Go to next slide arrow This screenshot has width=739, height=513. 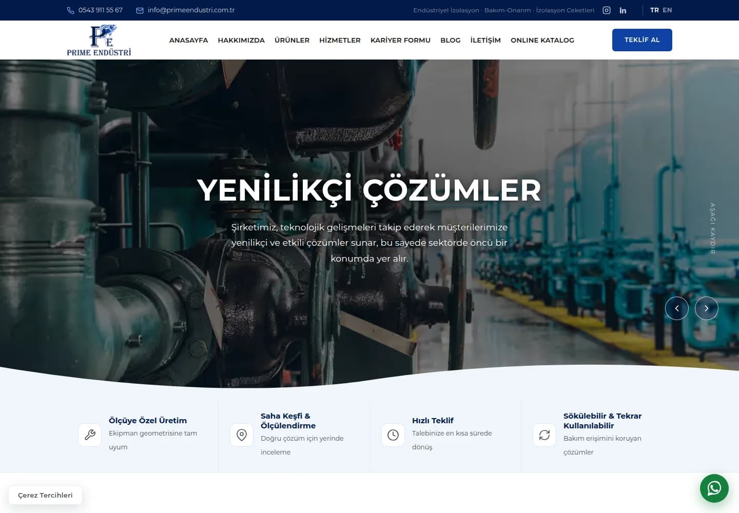(x=707, y=308)
